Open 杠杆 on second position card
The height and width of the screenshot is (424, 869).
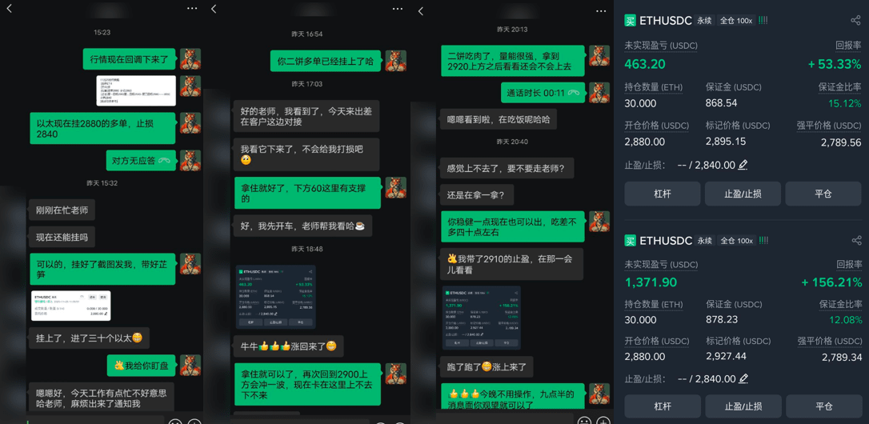[663, 406]
